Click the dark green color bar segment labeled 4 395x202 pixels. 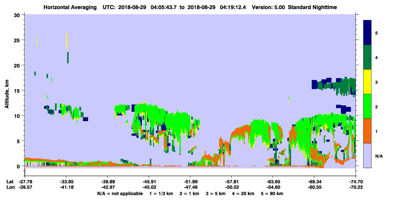pos(367,57)
